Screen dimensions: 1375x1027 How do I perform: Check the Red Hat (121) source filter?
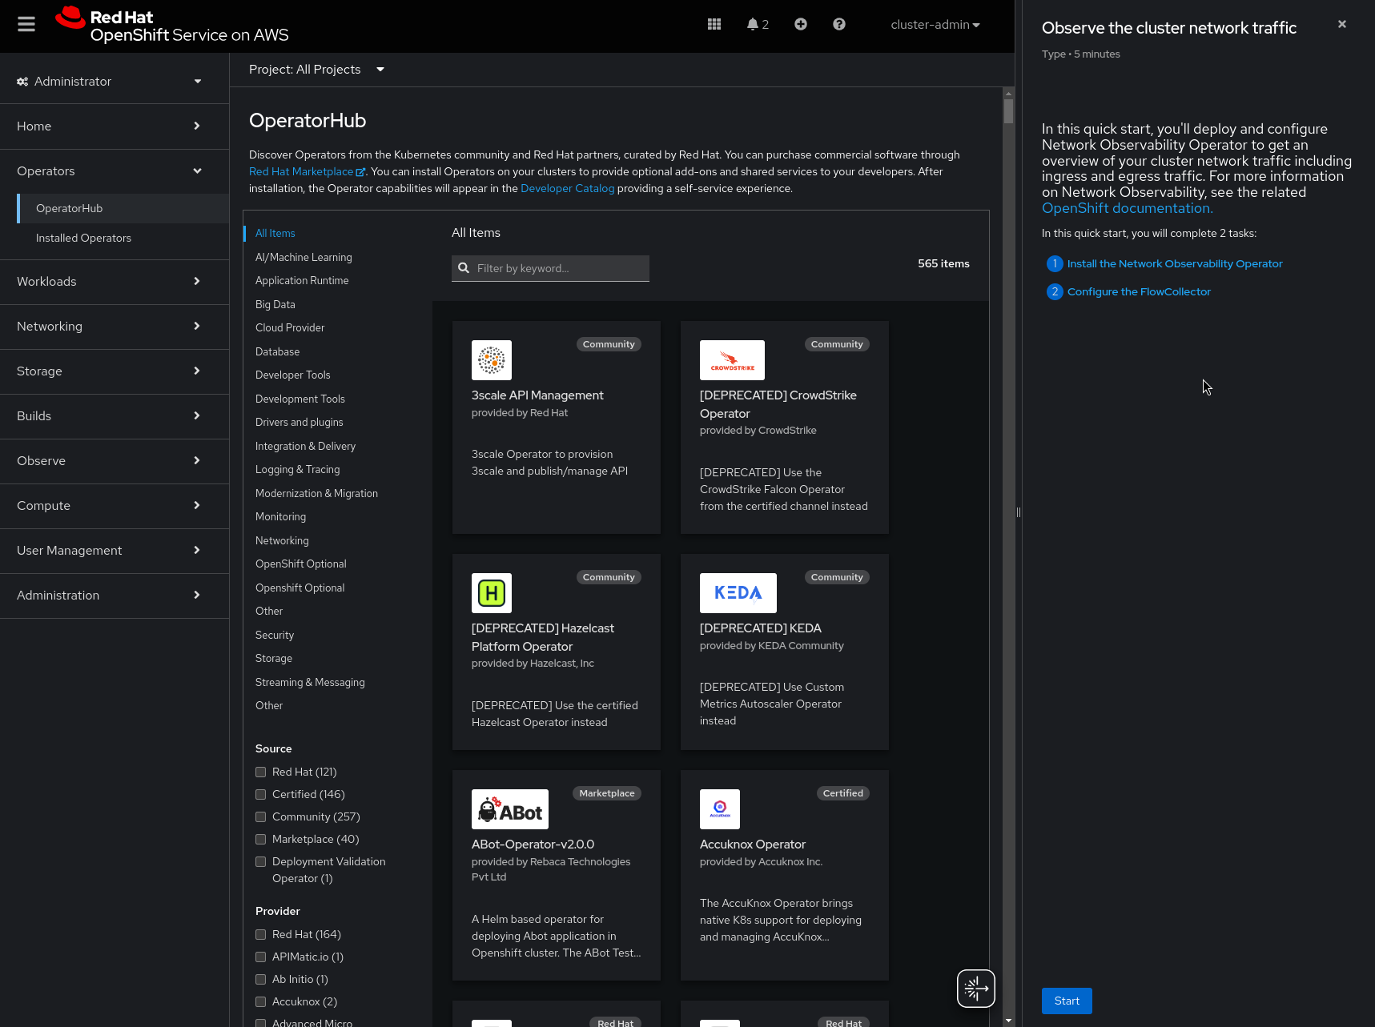260,772
